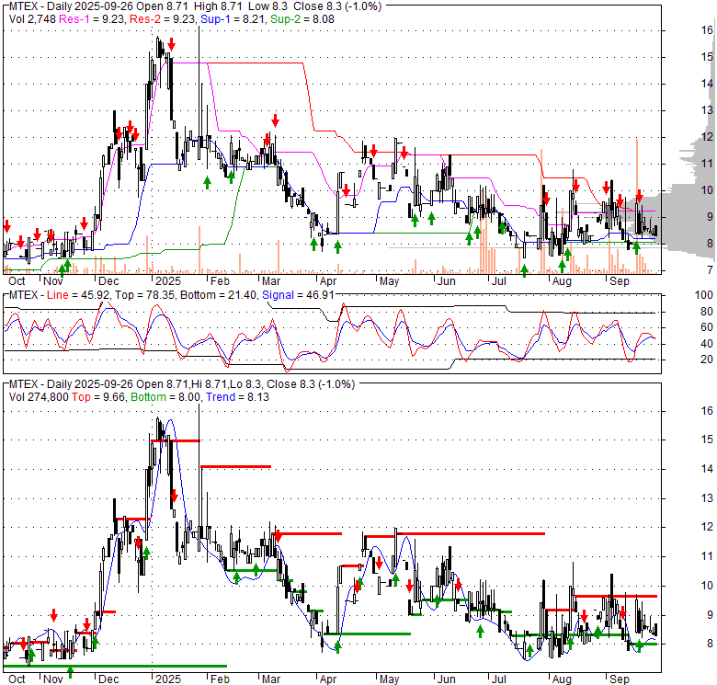Click the 10 price label in top chart
Image resolution: width=717 pixels, height=685 pixels.
pos(707,190)
